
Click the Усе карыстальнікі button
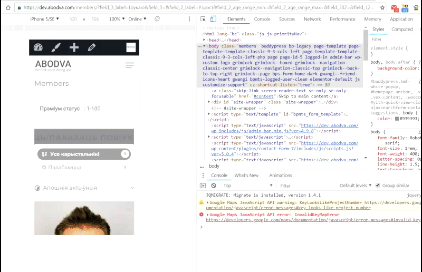[x=84, y=154]
